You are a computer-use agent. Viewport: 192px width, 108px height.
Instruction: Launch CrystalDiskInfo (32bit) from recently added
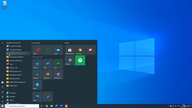(18, 46)
